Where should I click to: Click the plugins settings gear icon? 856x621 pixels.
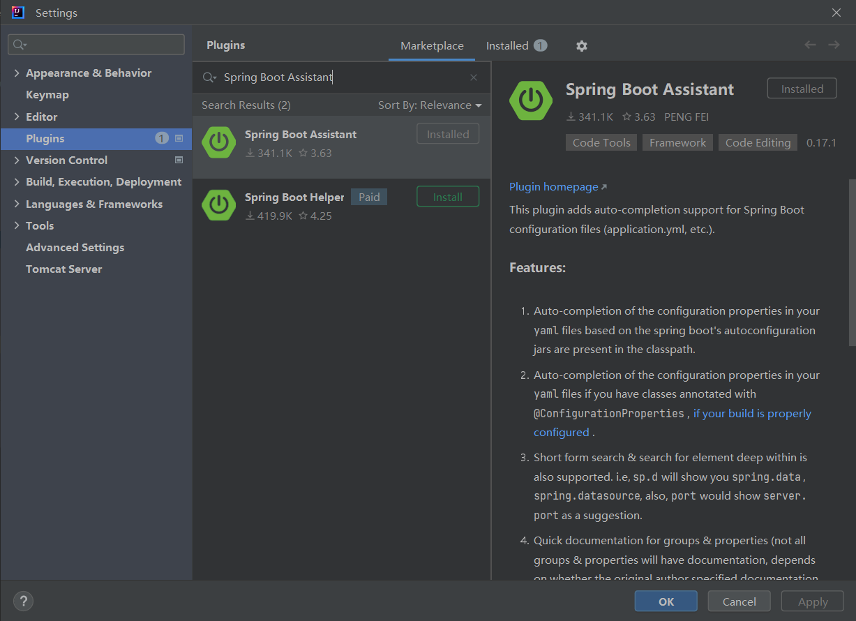point(582,46)
